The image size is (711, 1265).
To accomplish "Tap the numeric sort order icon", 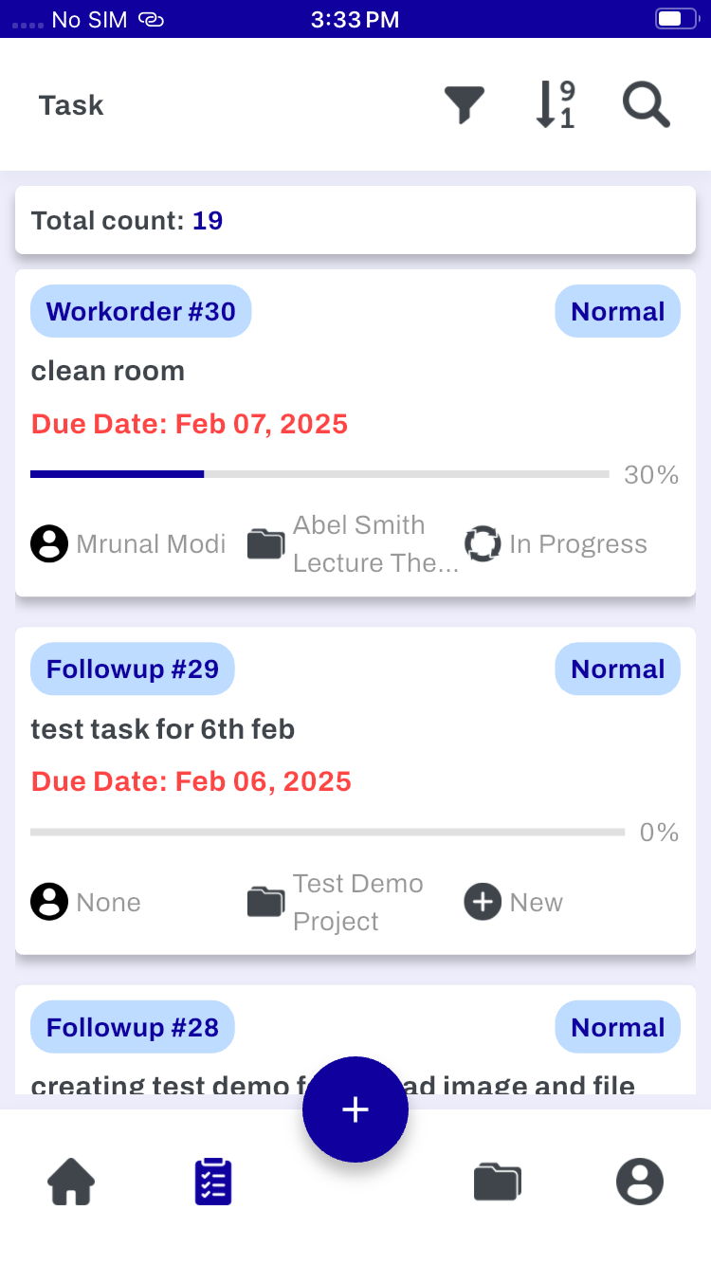I will (555, 105).
